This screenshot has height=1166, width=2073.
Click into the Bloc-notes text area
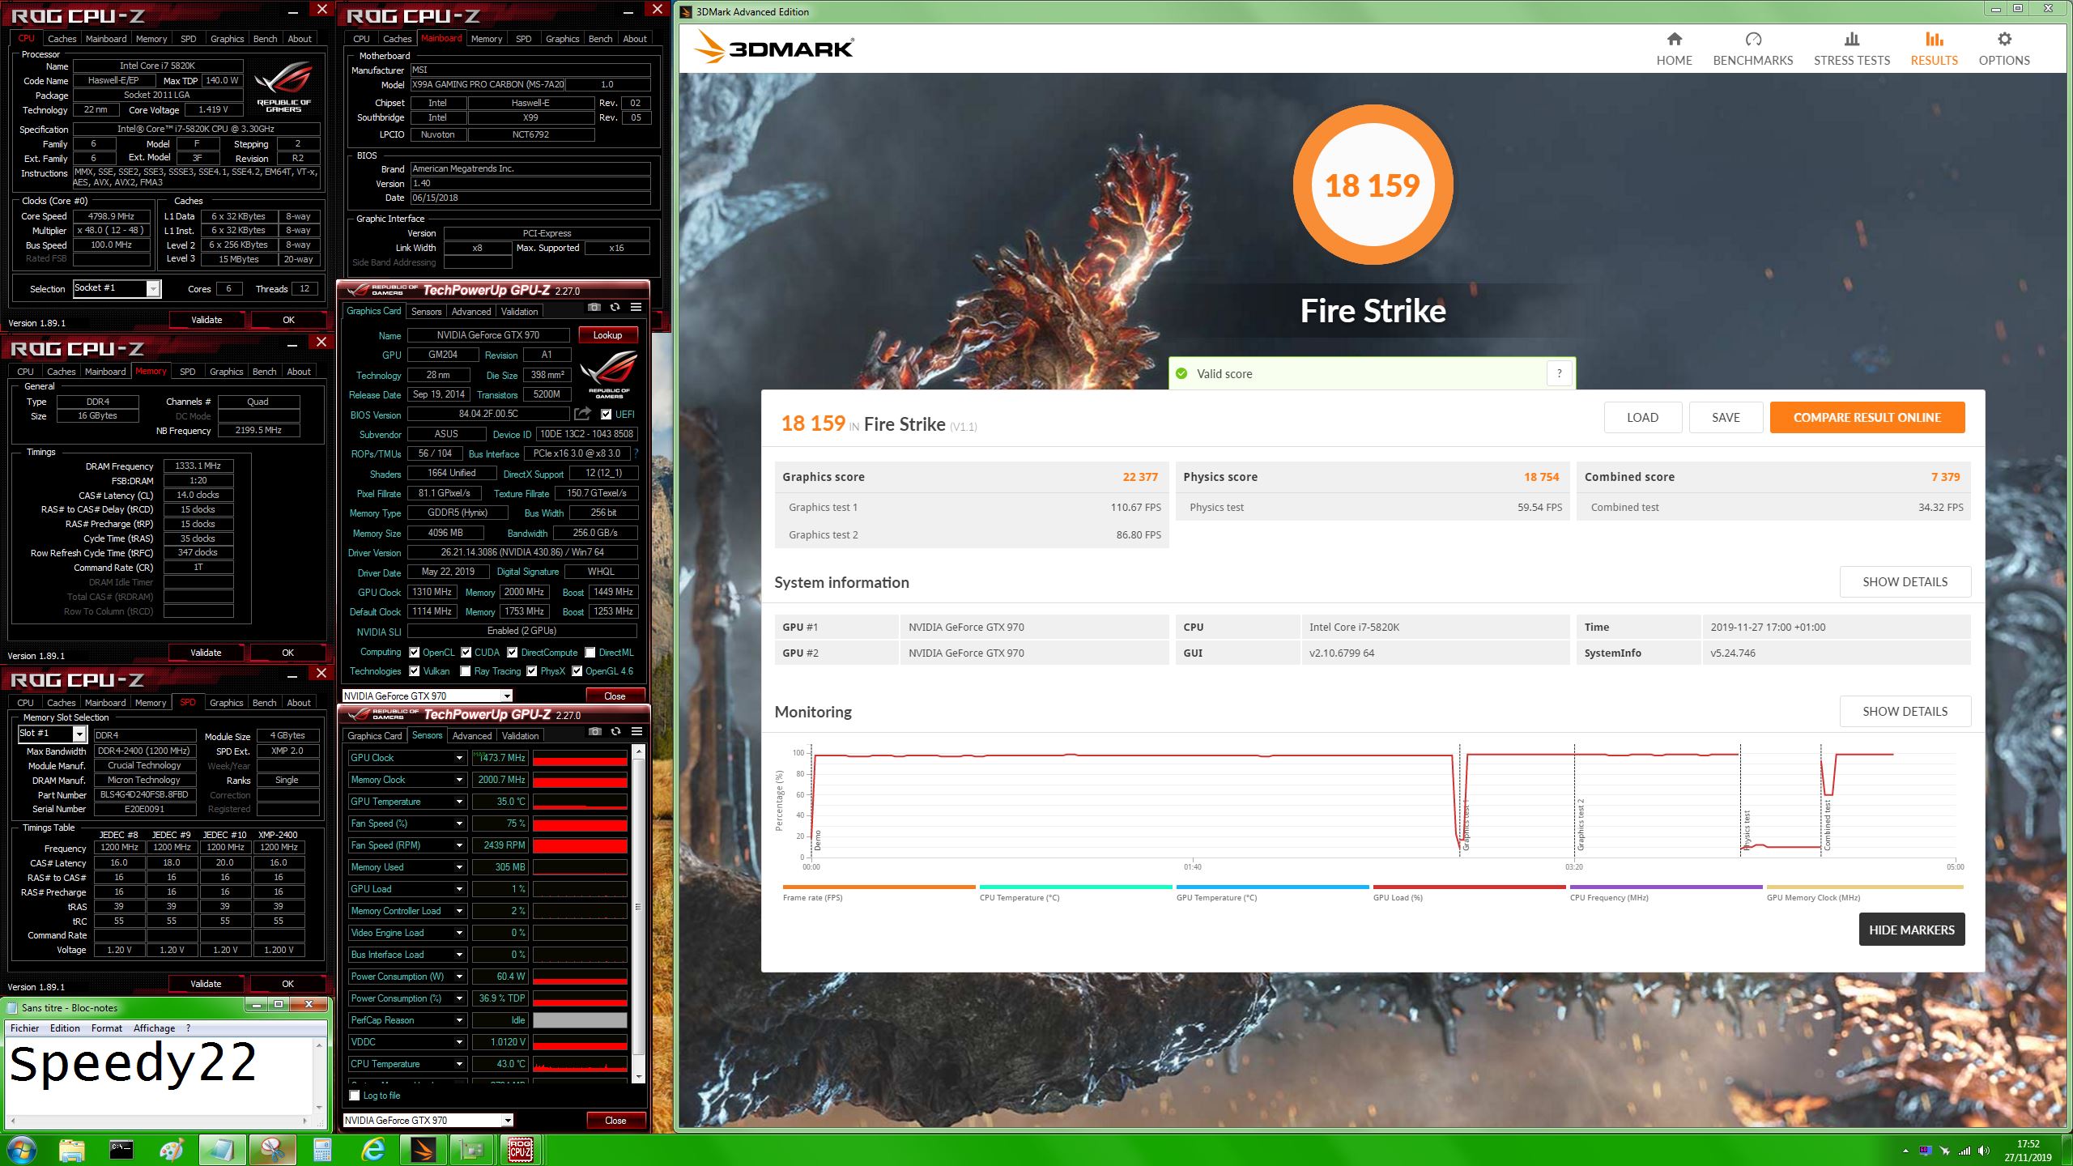(159, 1077)
